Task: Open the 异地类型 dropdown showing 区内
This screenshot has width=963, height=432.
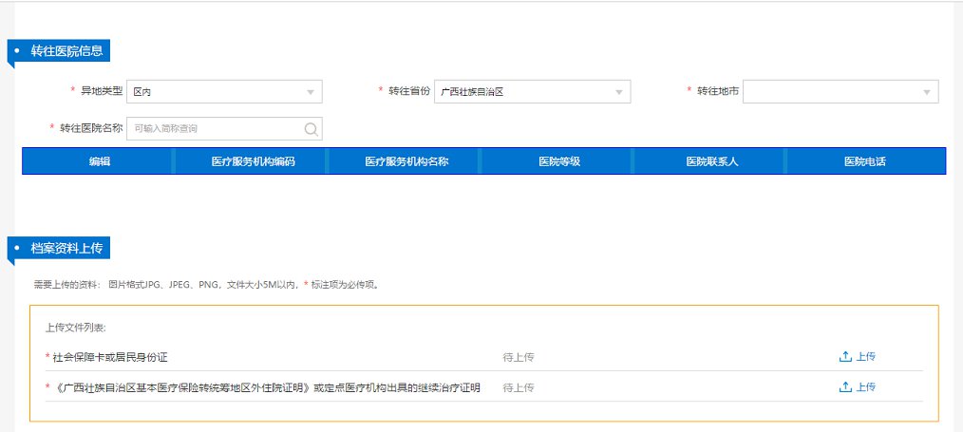Action: (224, 92)
